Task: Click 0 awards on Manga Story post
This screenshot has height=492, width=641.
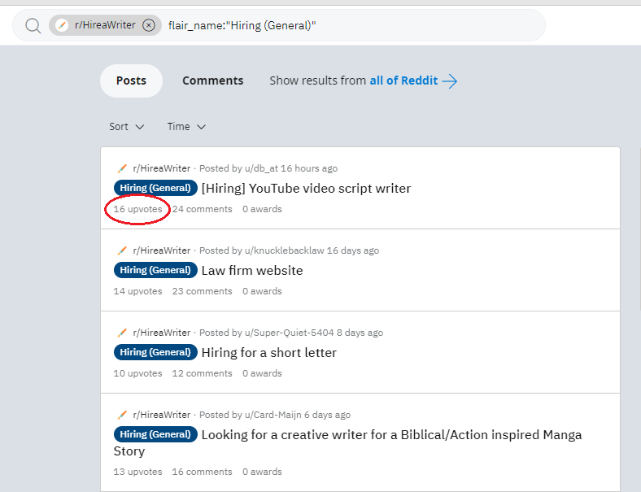Action: (262, 472)
